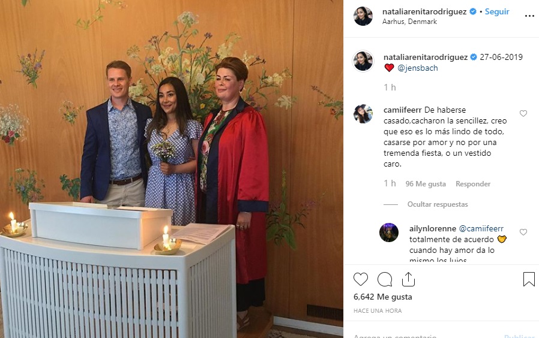
Task: Open the @jensbach mention link
Action: 418,68
